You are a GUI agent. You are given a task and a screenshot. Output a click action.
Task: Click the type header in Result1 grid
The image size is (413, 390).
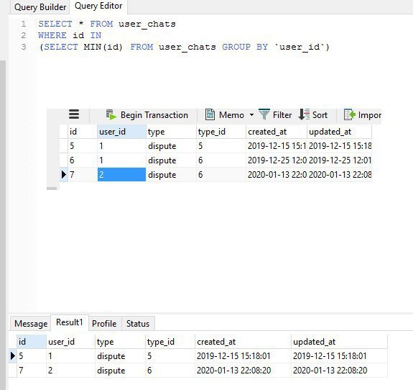120,342
